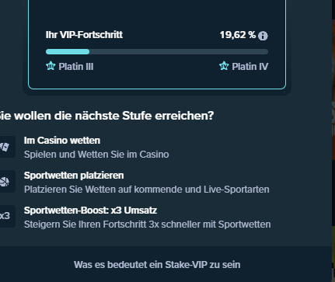The height and width of the screenshot is (282, 335).
Task: Click the Platin IV star icon
Action: [x=224, y=66]
